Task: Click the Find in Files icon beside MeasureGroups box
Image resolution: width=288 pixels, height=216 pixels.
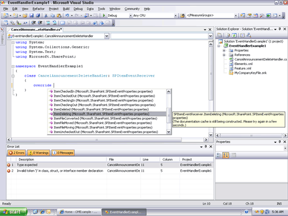Action: (x=183, y=16)
